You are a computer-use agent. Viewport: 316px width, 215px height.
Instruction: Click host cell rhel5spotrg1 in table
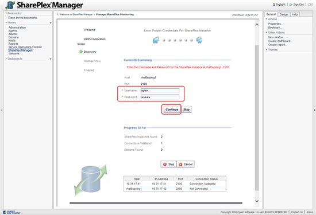[134, 189]
